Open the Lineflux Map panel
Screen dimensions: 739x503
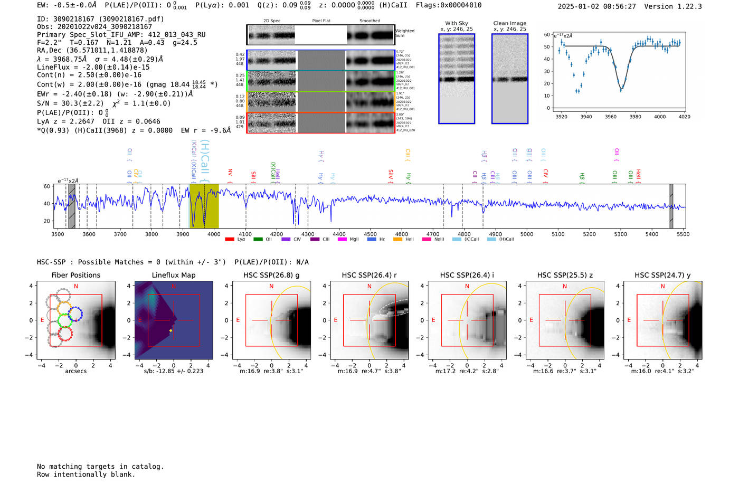click(x=174, y=320)
